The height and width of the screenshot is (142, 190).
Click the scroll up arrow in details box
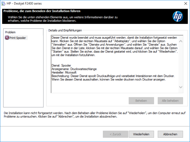tap(181, 41)
